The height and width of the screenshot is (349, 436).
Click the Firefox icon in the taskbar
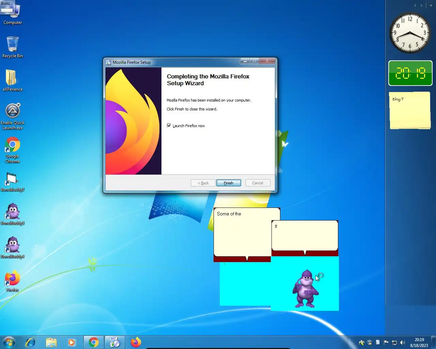click(136, 342)
